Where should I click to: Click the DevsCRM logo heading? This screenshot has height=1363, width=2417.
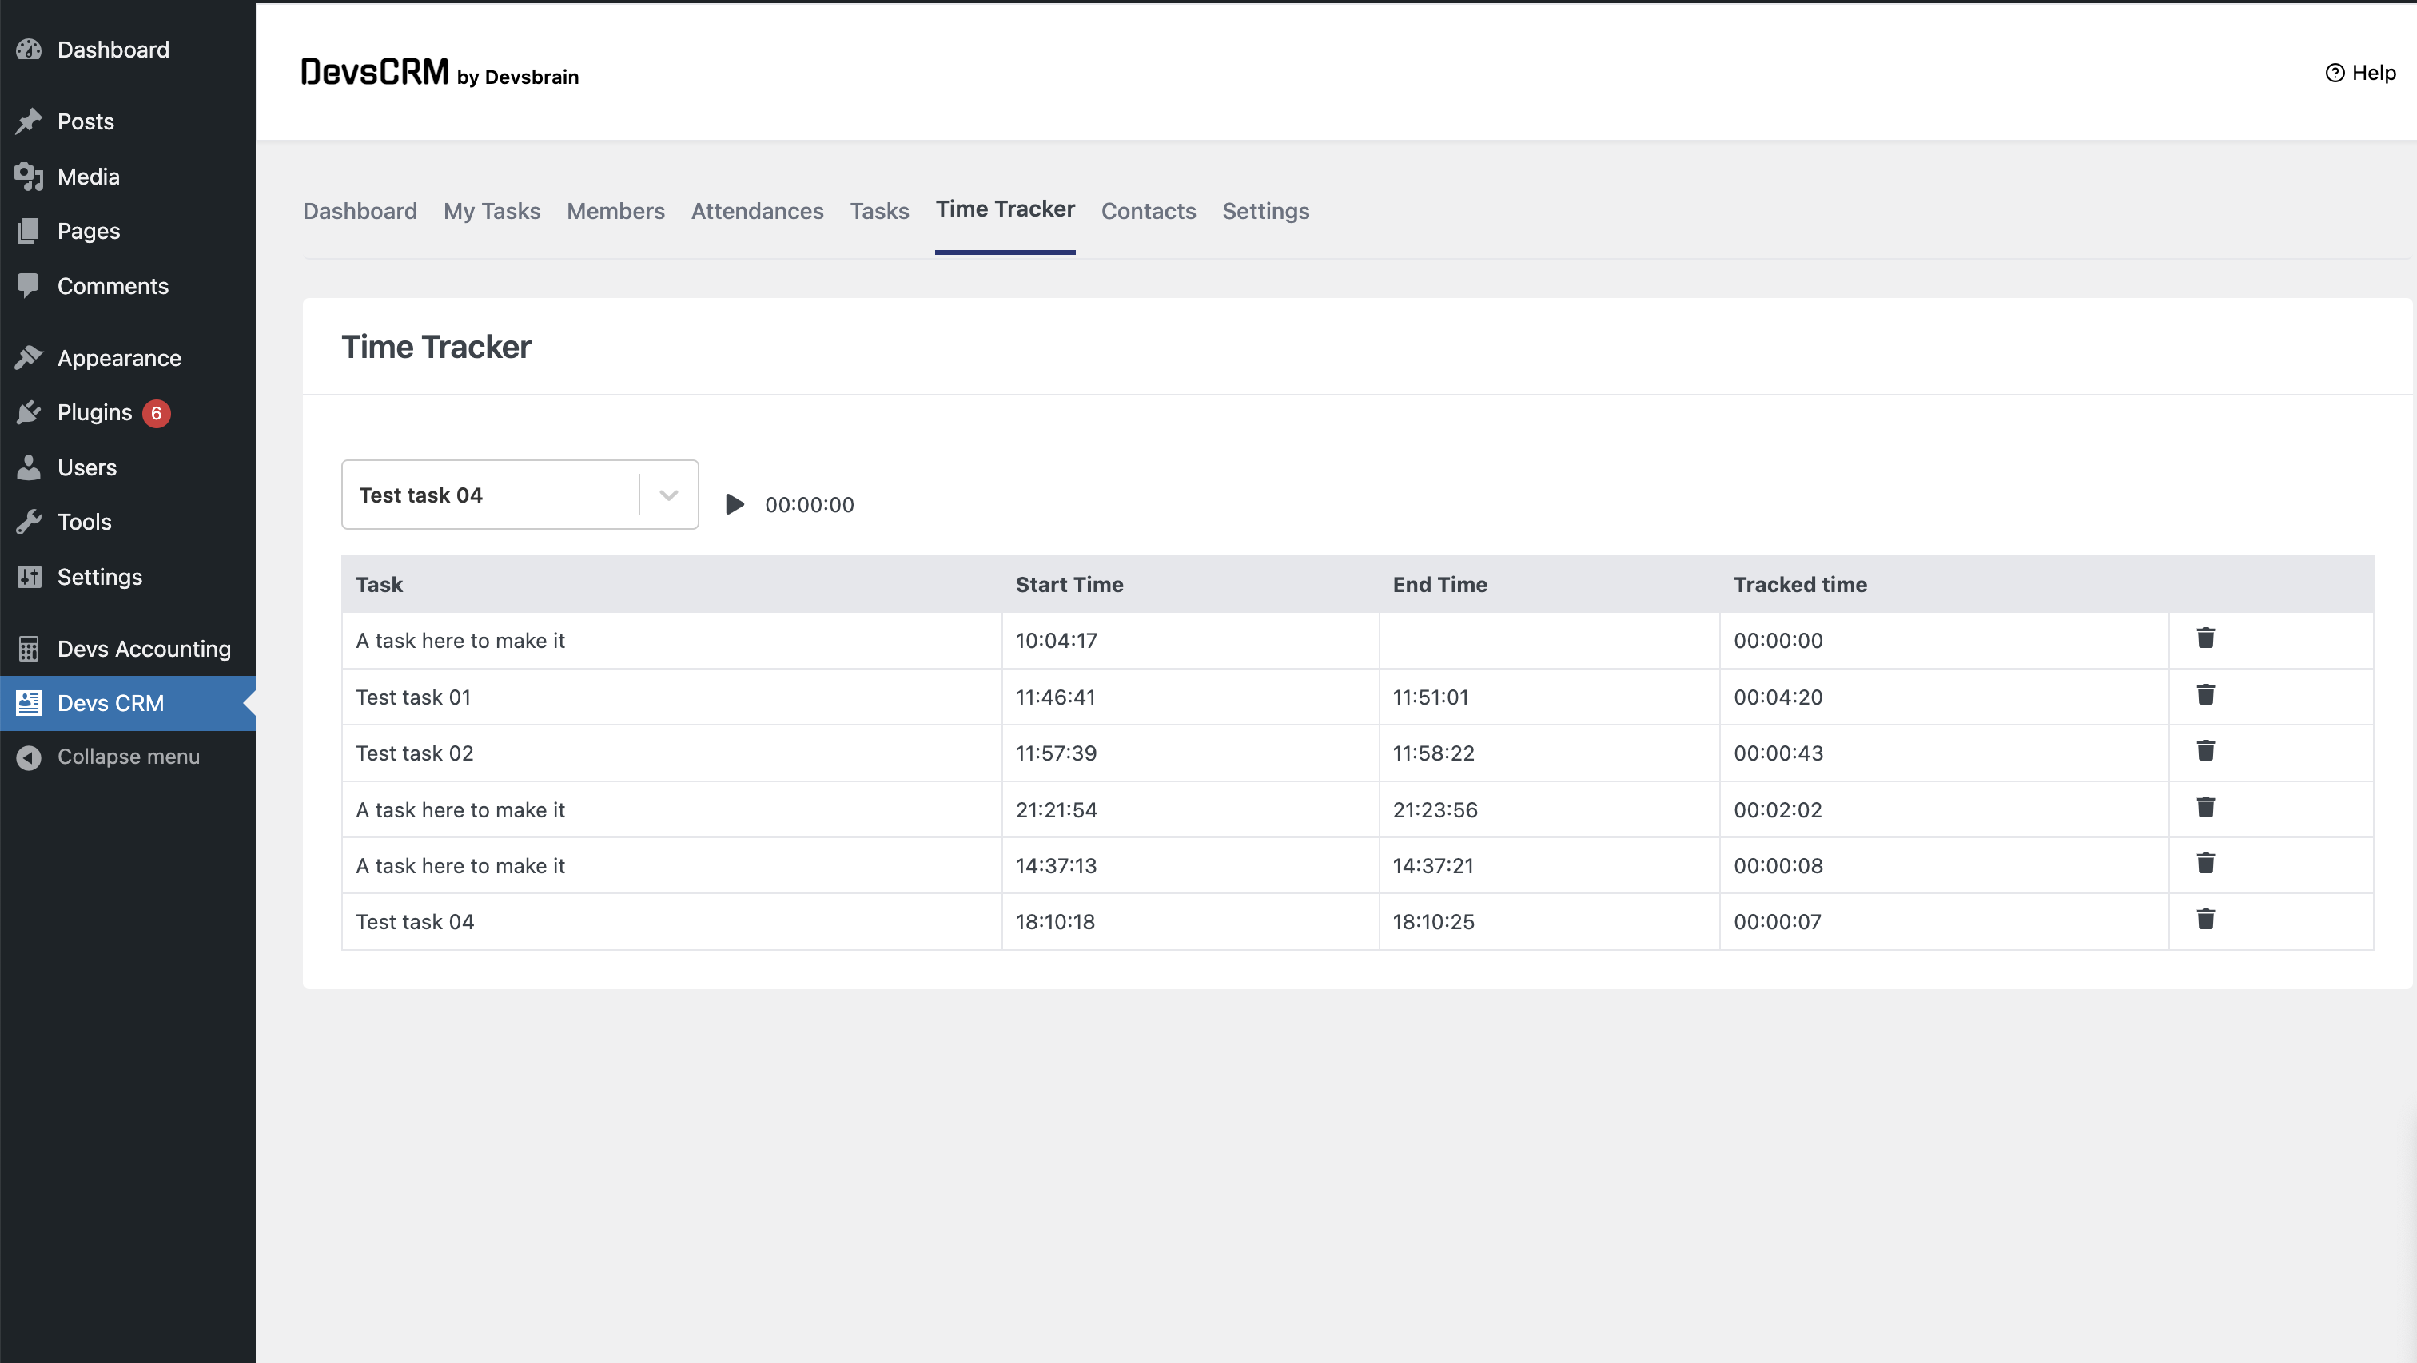click(374, 72)
